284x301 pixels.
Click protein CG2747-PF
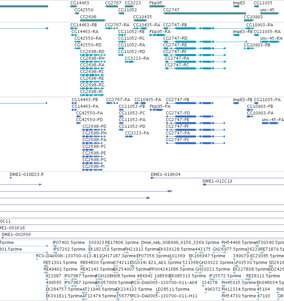point(196,130)
